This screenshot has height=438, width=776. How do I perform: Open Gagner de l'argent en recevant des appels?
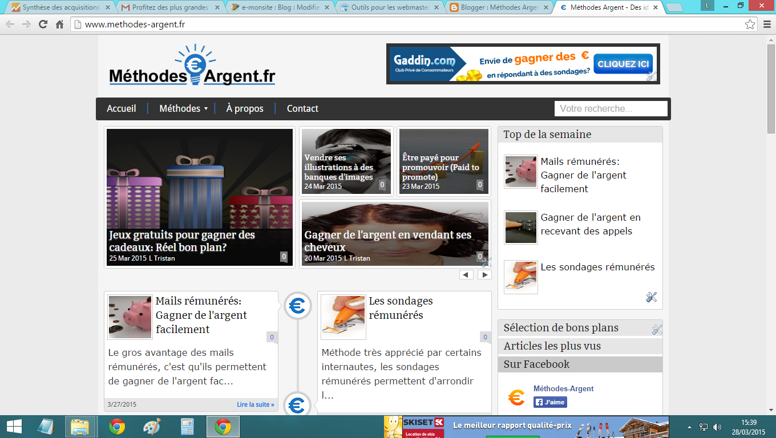tap(591, 224)
